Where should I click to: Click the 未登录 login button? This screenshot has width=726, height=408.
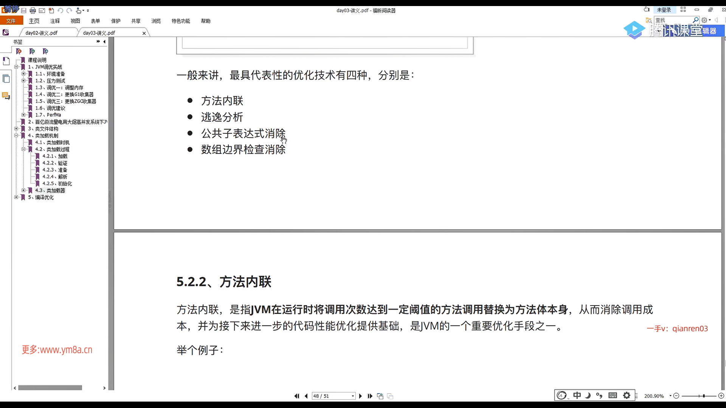(x=664, y=10)
